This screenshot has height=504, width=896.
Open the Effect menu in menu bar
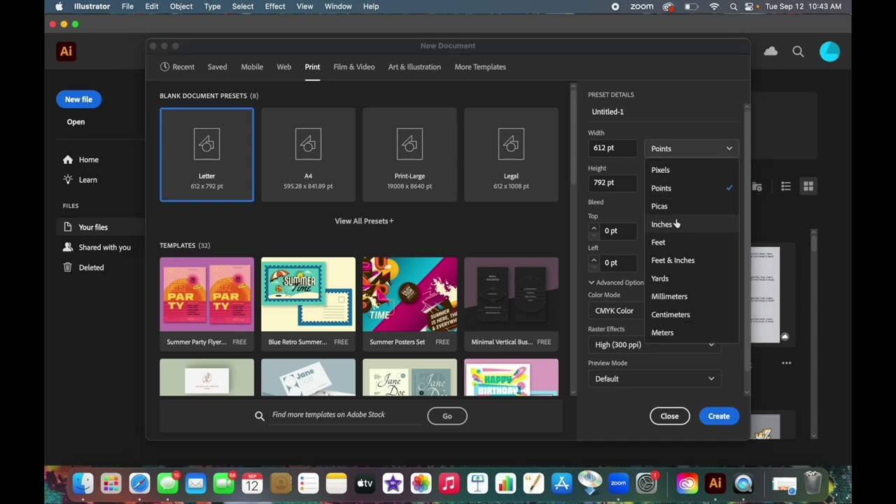[275, 6]
